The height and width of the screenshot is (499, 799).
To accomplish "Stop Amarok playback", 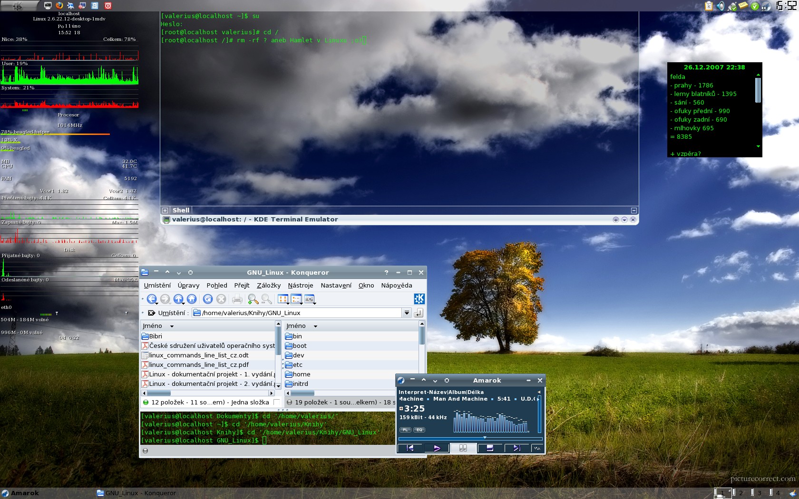I will pyautogui.click(x=489, y=448).
